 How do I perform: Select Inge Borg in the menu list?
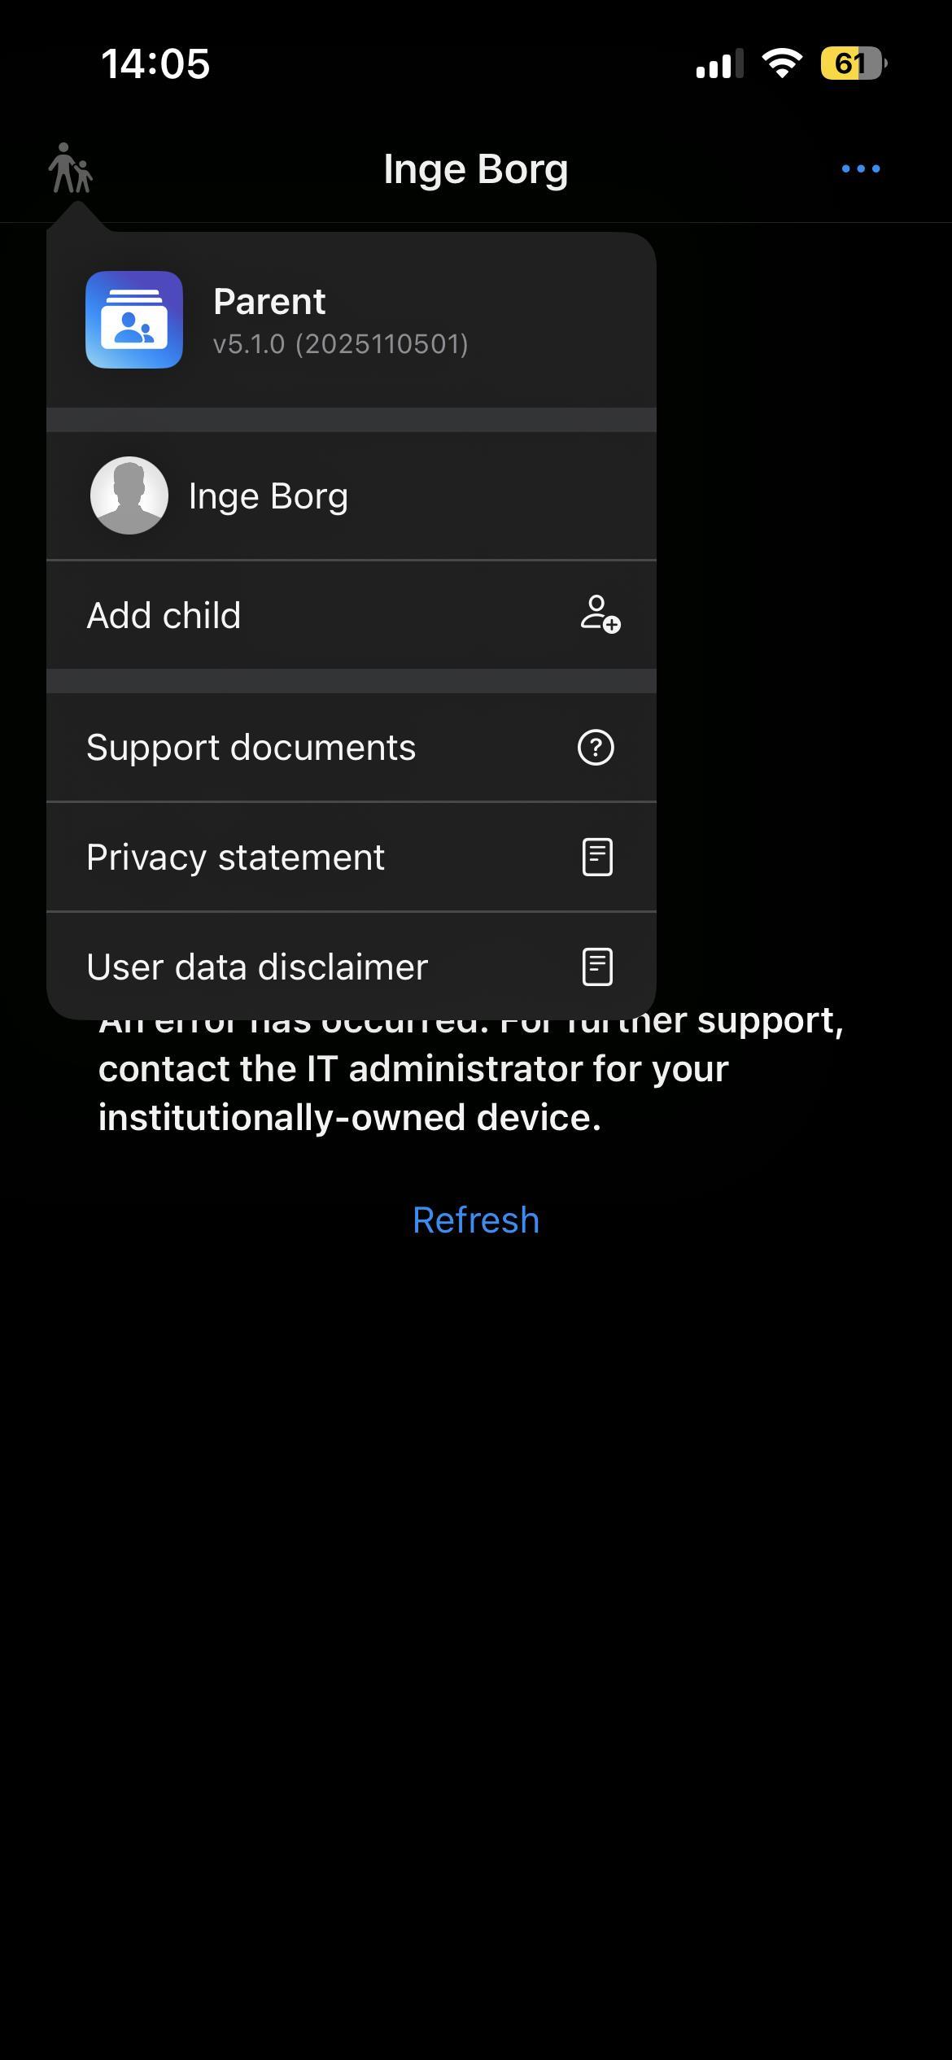click(x=352, y=495)
